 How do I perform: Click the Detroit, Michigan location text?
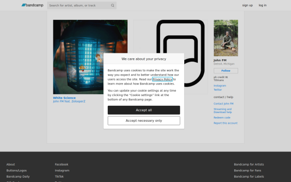[224, 64]
